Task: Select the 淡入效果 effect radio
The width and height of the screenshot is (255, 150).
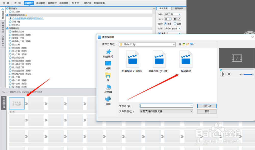Action: [10, 12]
